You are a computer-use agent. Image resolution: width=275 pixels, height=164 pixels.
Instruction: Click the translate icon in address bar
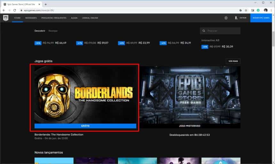coord(240,10)
